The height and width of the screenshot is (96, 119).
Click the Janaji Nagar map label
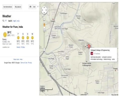click(x=101, y=93)
